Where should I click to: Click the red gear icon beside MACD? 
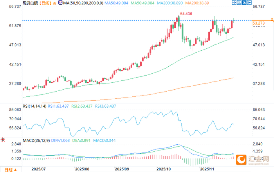pos(3,140)
